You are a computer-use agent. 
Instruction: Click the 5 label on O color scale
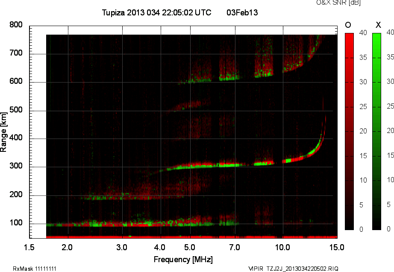[x=362, y=205]
